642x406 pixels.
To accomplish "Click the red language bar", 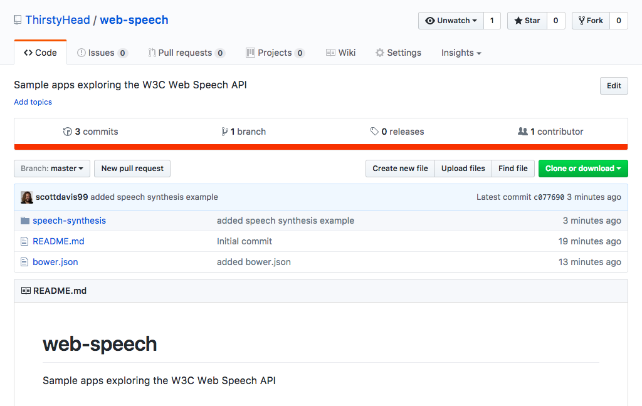I will pos(321,147).
